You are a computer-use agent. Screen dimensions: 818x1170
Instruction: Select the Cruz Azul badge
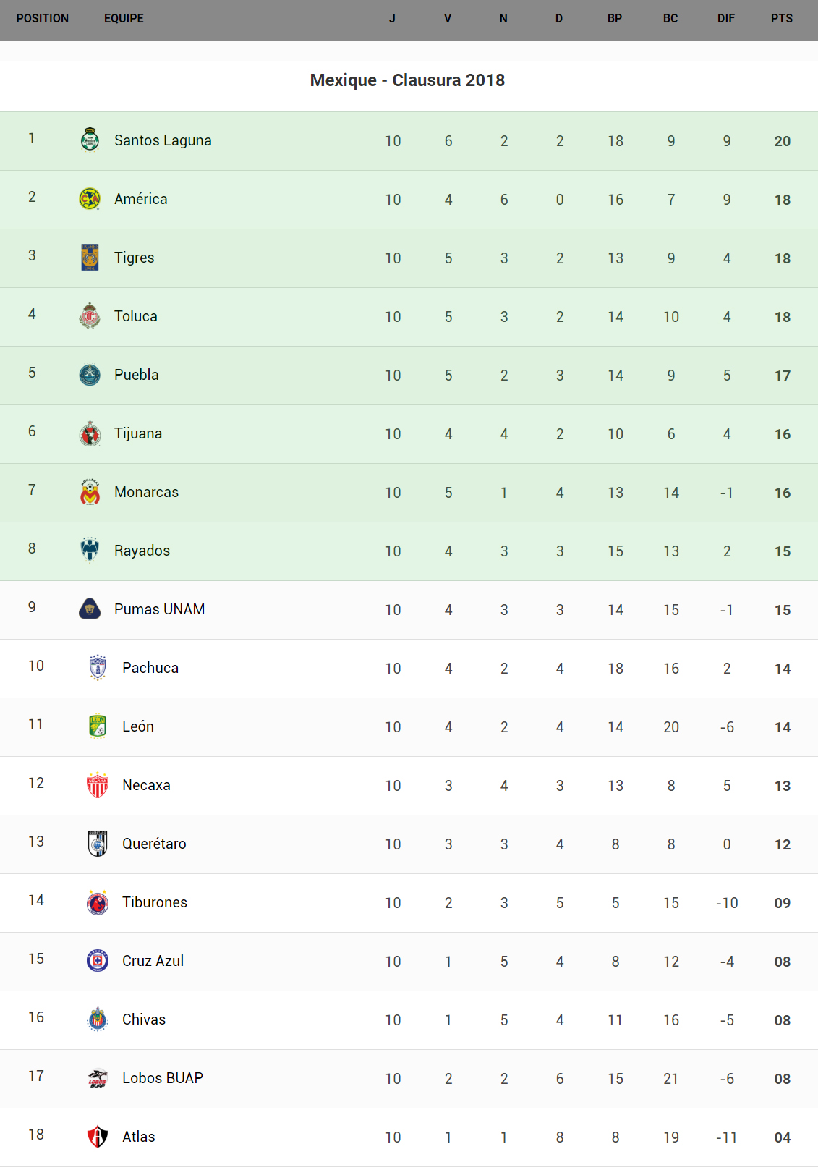click(x=98, y=961)
